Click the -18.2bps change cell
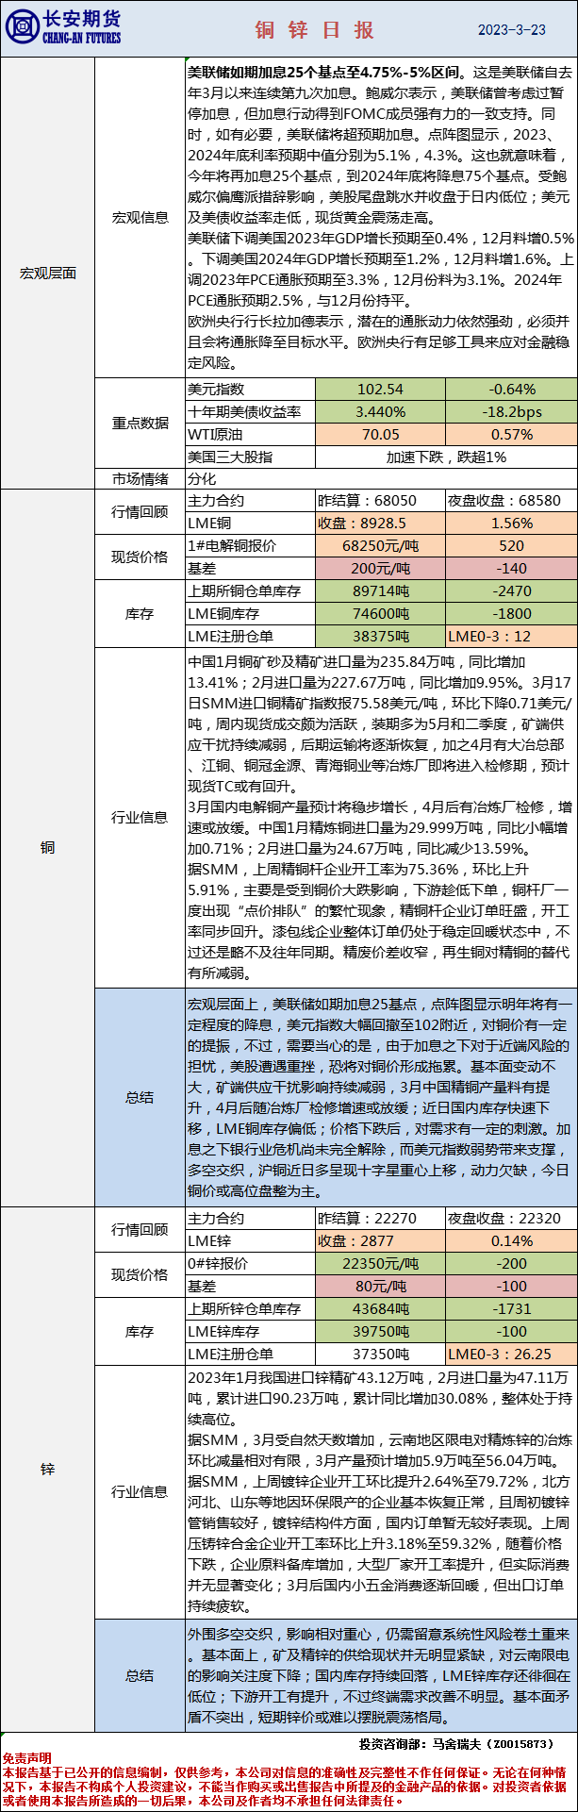Screen dimensions: 578x1812 coord(511,412)
